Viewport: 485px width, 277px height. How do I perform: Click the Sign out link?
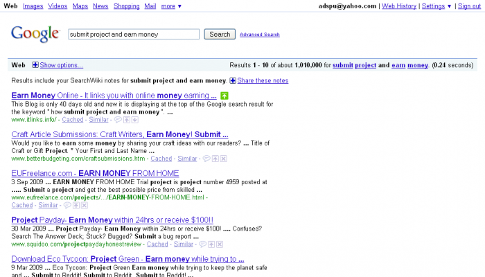pyautogui.click(x=469, y=6)
